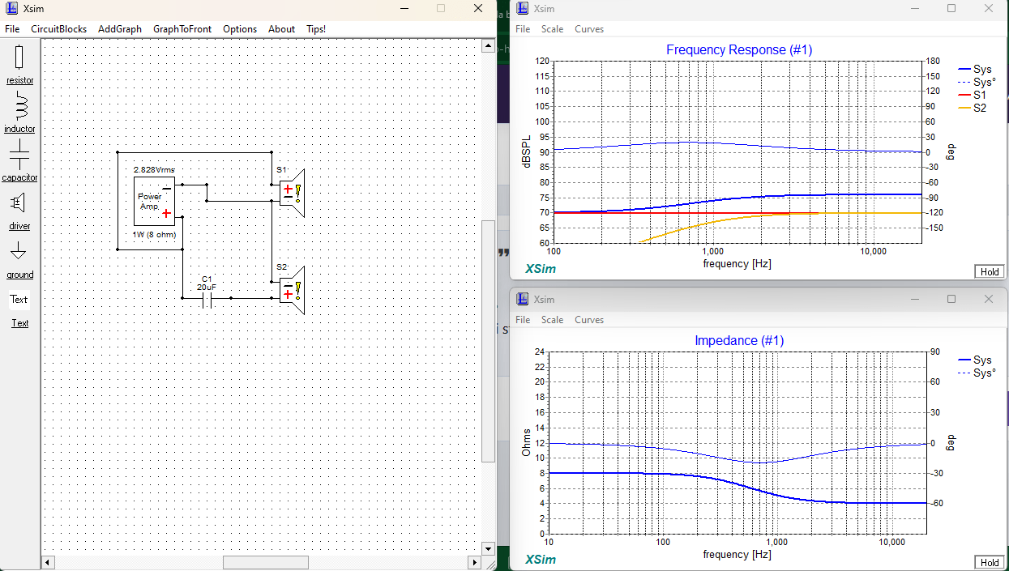Open Scale menu in Frequency Response window
Screen dimensions: 1009x571
(552, 28)
